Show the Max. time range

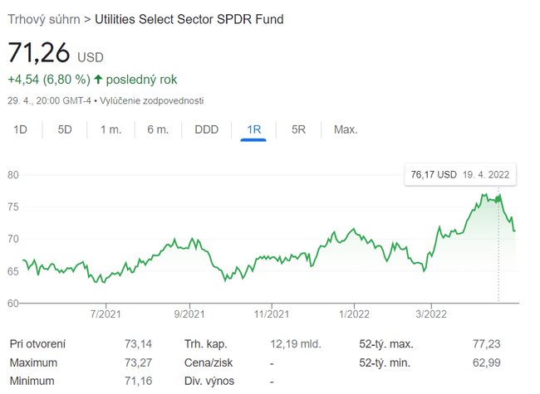click(345, 129)
